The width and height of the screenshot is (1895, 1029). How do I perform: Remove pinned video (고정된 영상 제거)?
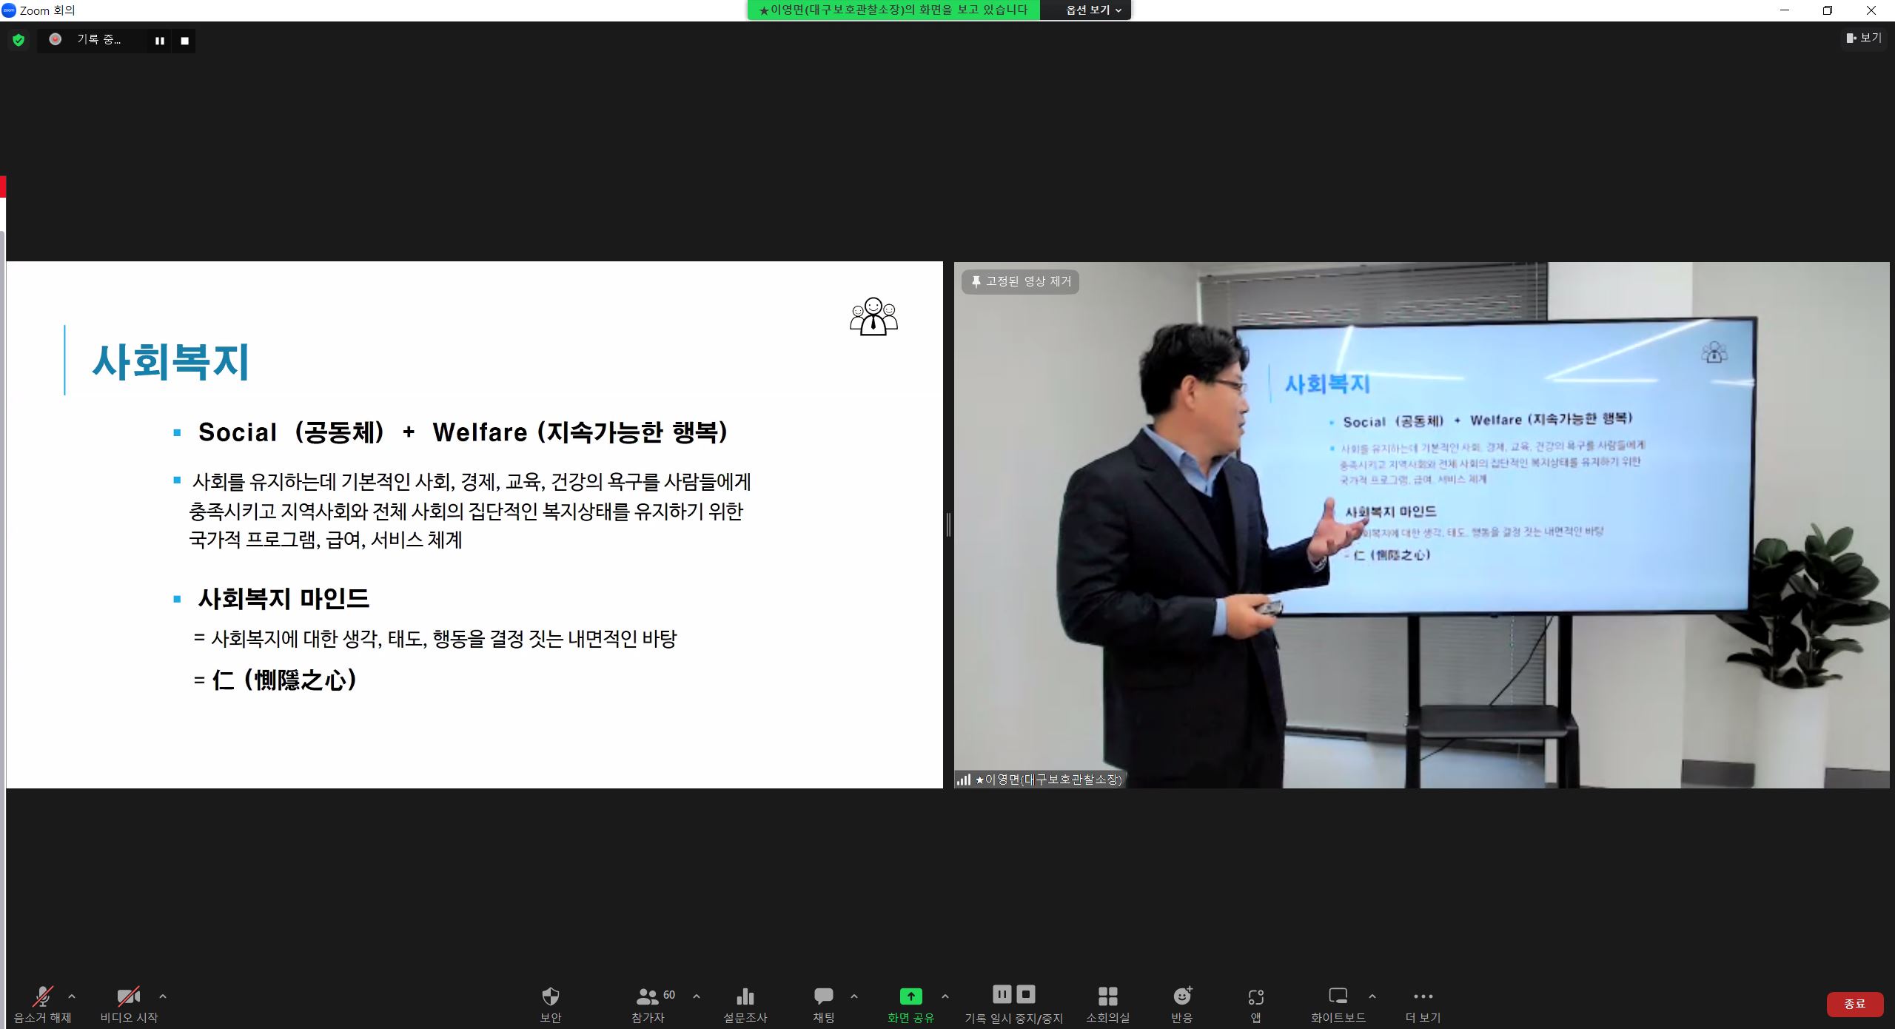pyautogui.click(x=1020, y=281)
